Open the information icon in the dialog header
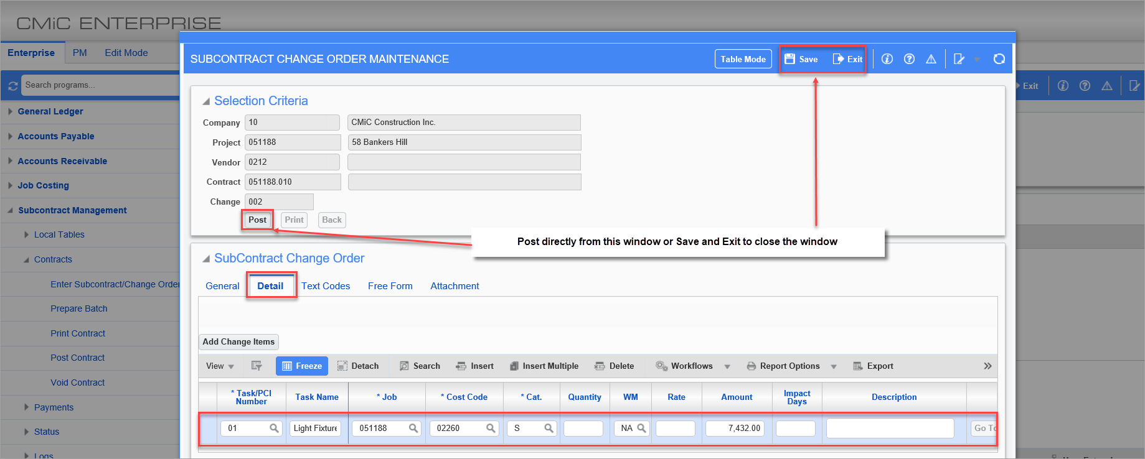Image resolution: width=1145 pixels, height=459 pixels. pyautogui.click(x=887, y=59)
